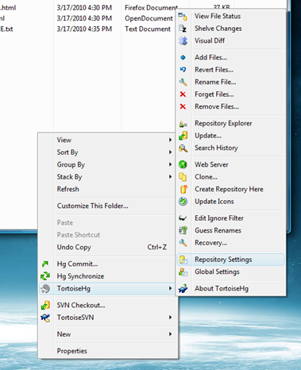
Task: Click the red X beside Forget Files
Action: [x=183, y=94]
